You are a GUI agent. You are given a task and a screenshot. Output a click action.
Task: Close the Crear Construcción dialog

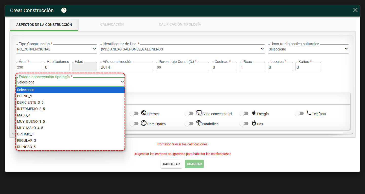(355, 10)
